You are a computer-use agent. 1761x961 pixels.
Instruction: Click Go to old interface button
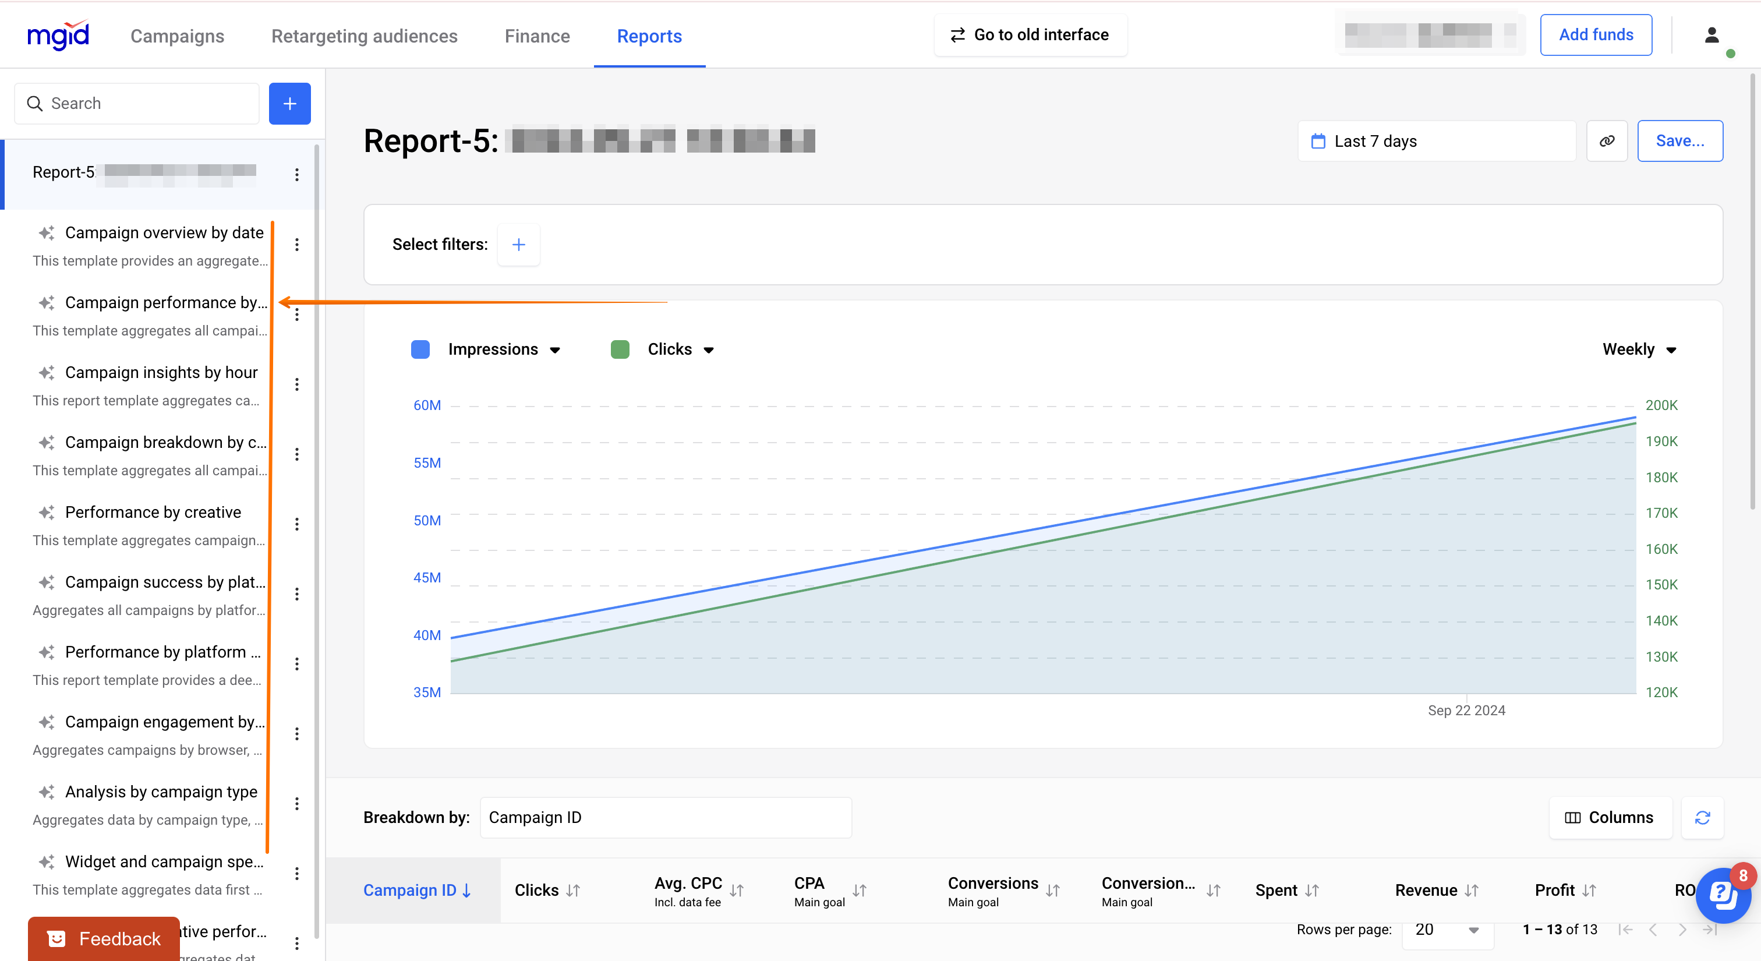tap(1030, 35)
